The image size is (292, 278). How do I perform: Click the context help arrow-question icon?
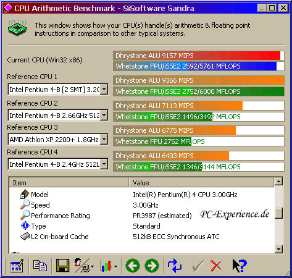(x=240, y=266)
